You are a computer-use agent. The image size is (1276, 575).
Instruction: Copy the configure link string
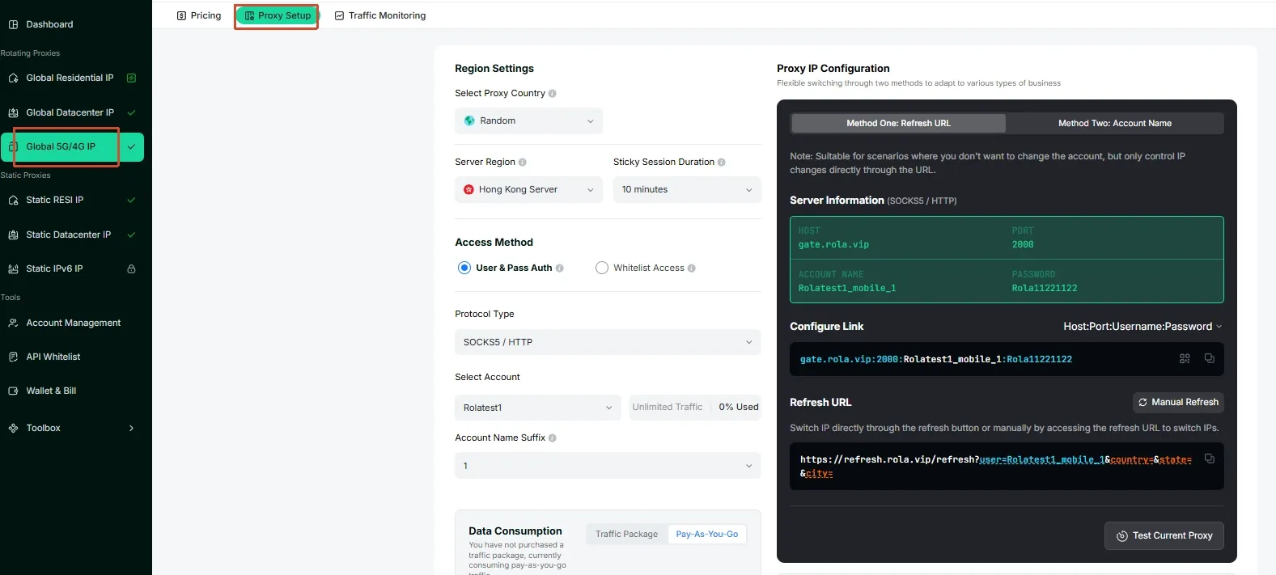1210,358
